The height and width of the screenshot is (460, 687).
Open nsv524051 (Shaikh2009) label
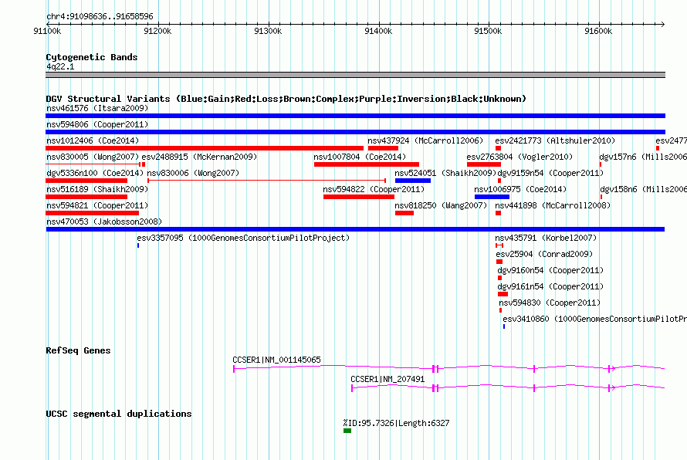click(x=445, y=173)
